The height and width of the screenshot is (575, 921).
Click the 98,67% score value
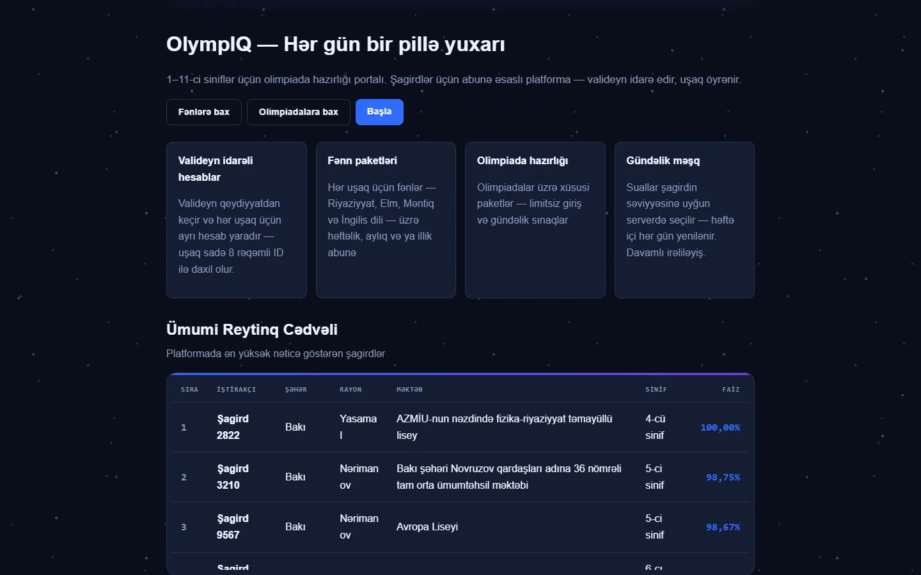pos(723,527)
